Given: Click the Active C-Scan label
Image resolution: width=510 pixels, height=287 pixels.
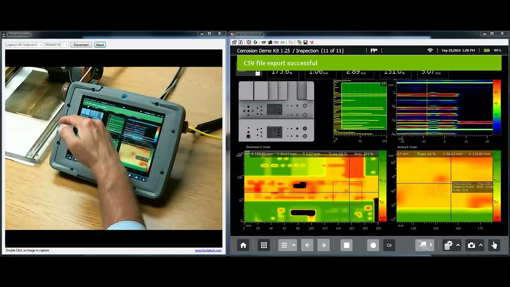Looking at the screenshot, I should click(407, 147).
